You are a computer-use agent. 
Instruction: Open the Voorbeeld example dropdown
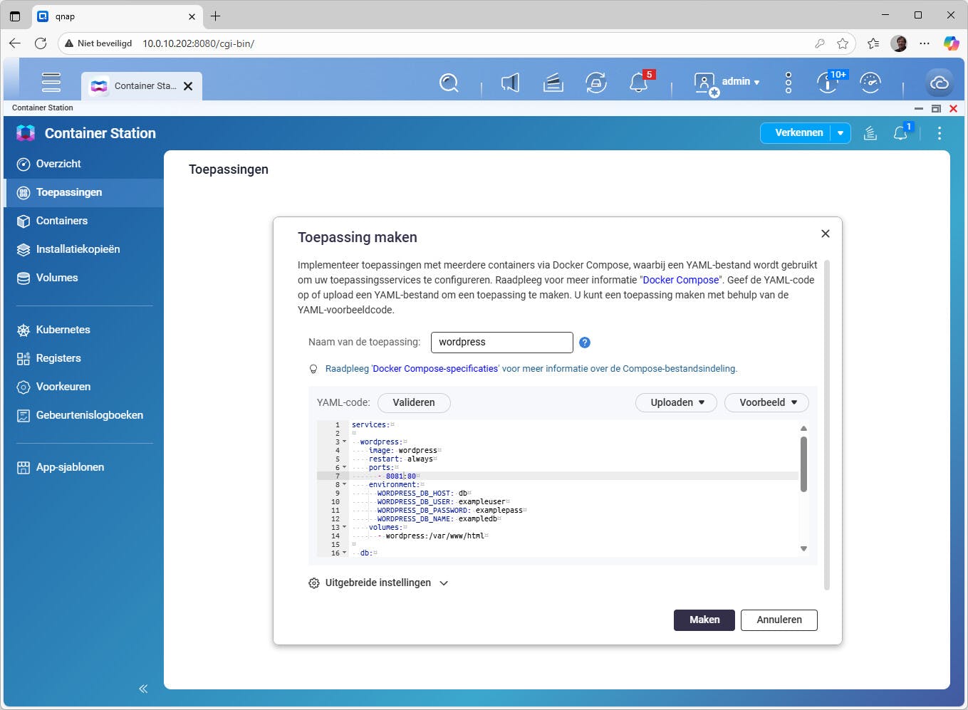coord(766,402)
